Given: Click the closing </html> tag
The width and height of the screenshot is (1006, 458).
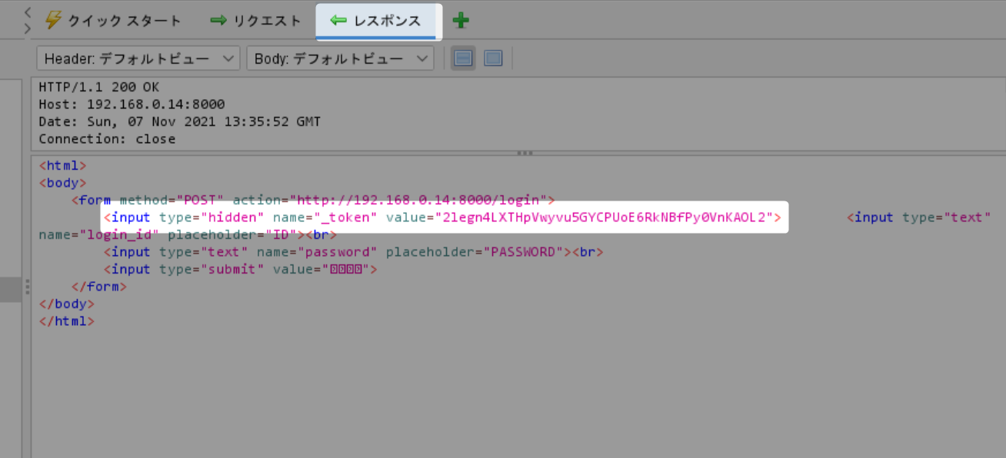Looking at the screenshot, I should 66,321.
